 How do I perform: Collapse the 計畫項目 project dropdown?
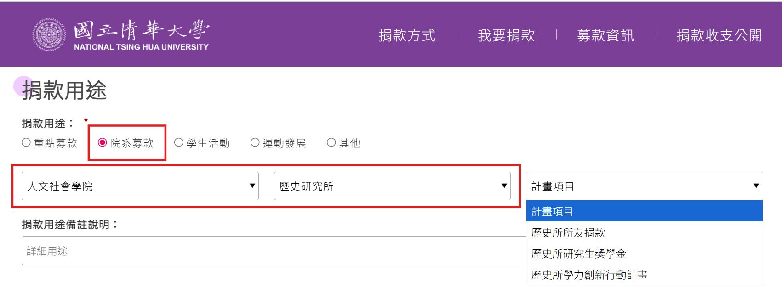pos(644,186)
